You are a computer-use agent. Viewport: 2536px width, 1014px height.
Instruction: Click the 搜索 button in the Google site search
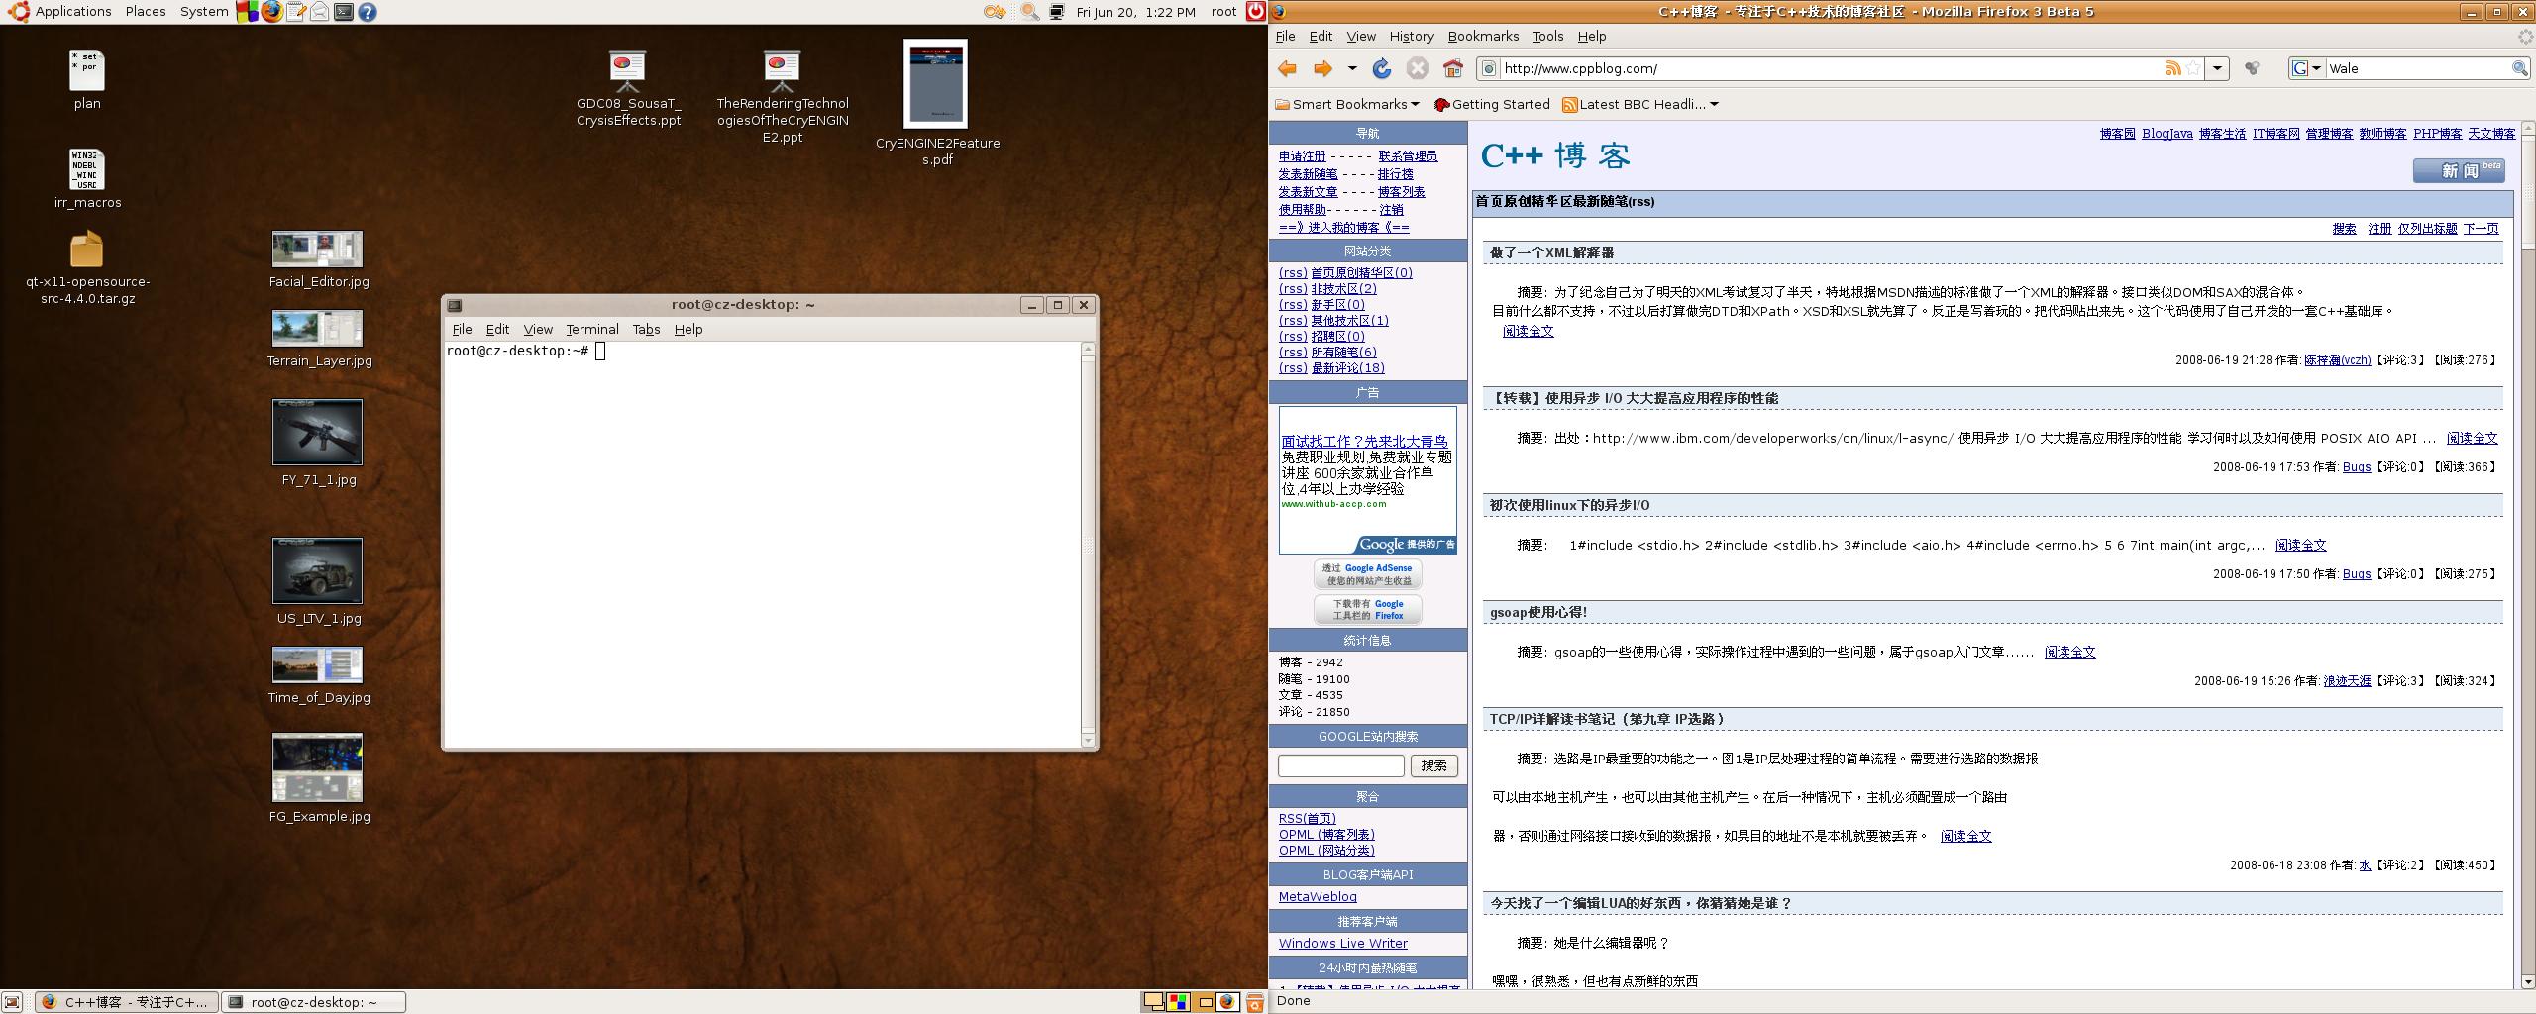click(x=1432, y=765)
